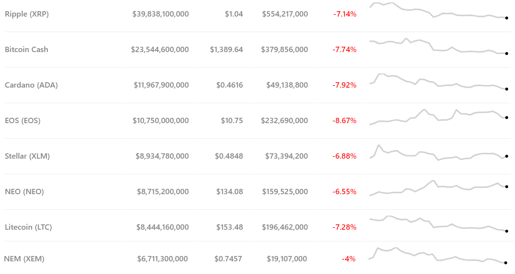
Task: Click Bitcoin Cash price $1,389.64
Action: pyautogui.click(x=227, y=50)
